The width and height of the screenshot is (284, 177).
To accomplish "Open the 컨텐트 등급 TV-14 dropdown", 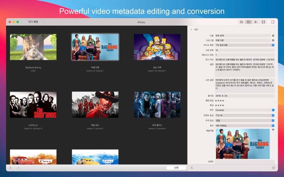I will [x=245, y=115].
